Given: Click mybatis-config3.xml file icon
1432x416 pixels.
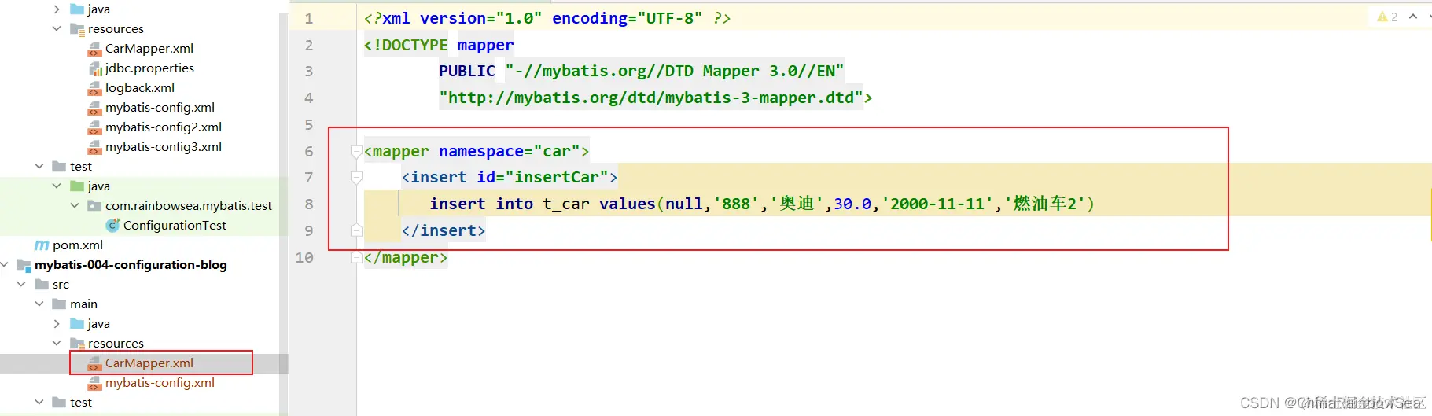Looking at the screenshot, I should tap(94, 147).
